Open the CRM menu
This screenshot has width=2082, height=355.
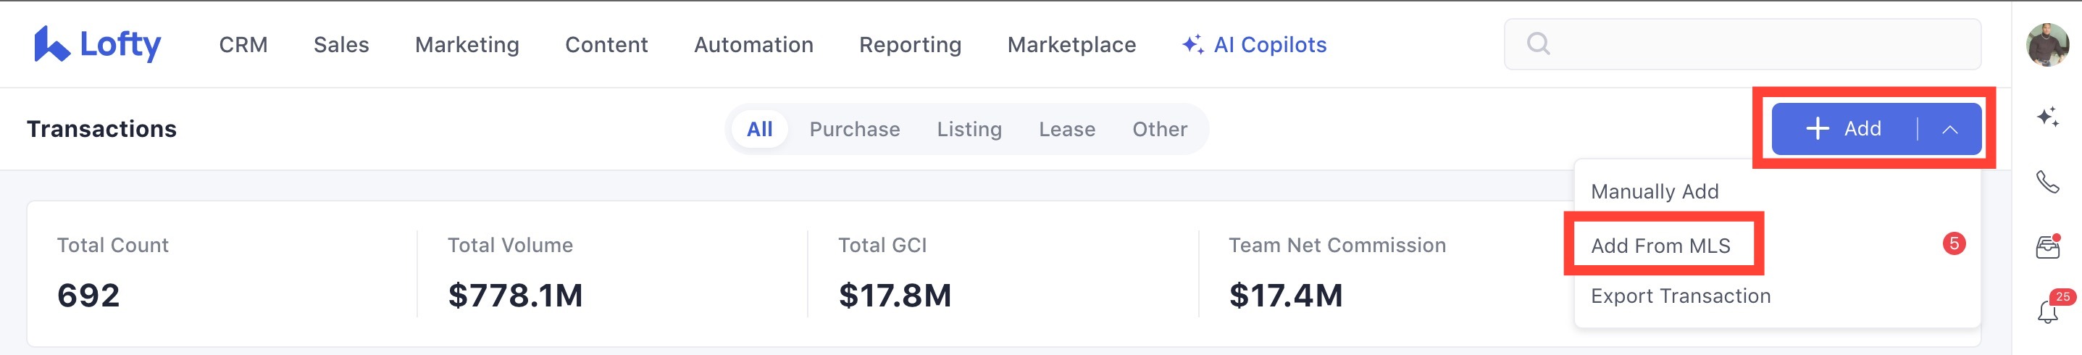click(x=243, y=44)
